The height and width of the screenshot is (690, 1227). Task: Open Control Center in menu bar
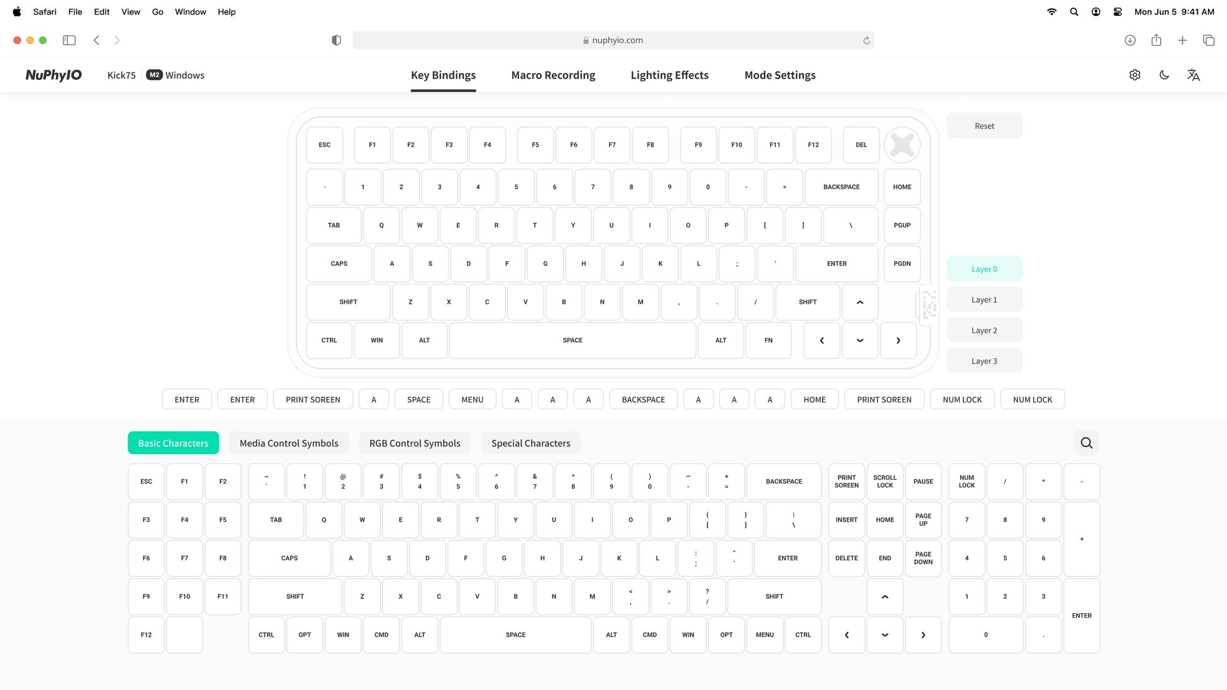(x=1118, y=12)
